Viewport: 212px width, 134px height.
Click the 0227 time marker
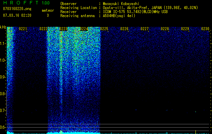pyautogui.click(x=145, y=29)
